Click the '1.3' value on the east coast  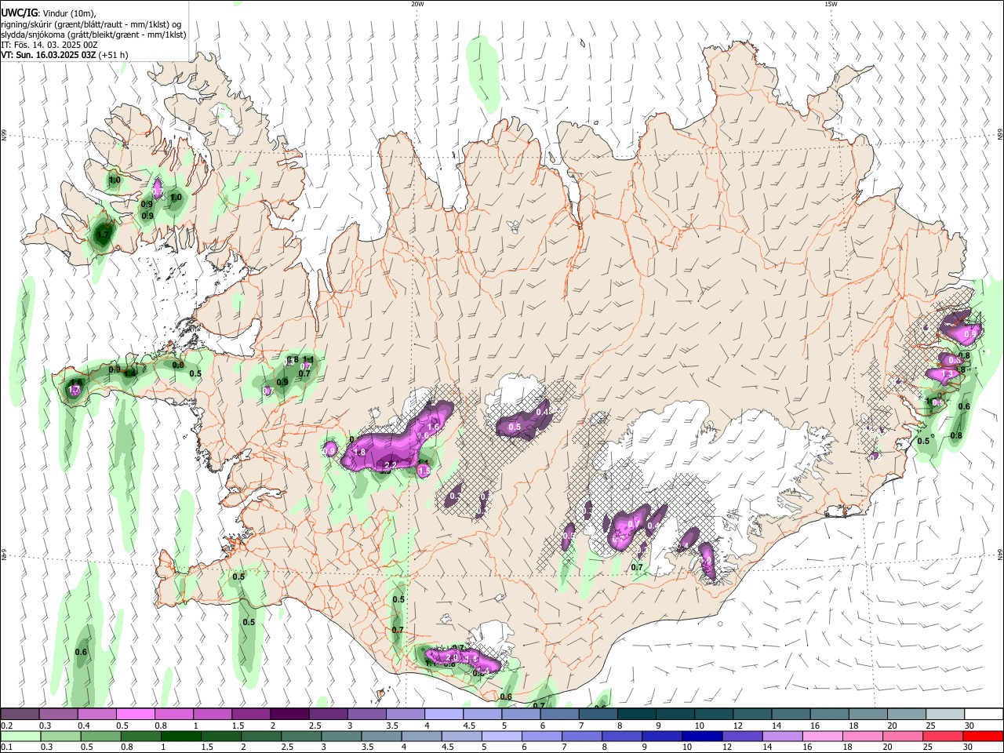point(948,374)
